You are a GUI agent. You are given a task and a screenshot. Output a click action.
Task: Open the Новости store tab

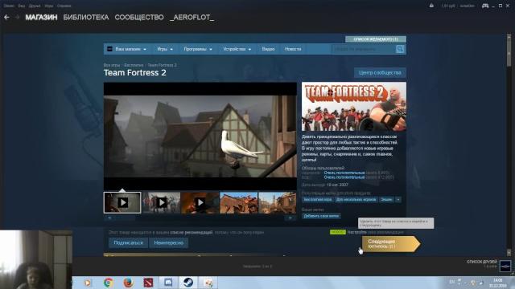point(293,49)
